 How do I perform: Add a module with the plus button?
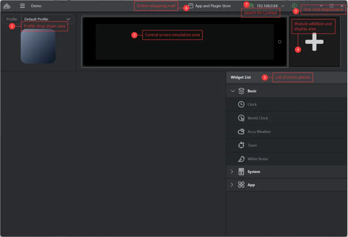(x=314, y=42)
